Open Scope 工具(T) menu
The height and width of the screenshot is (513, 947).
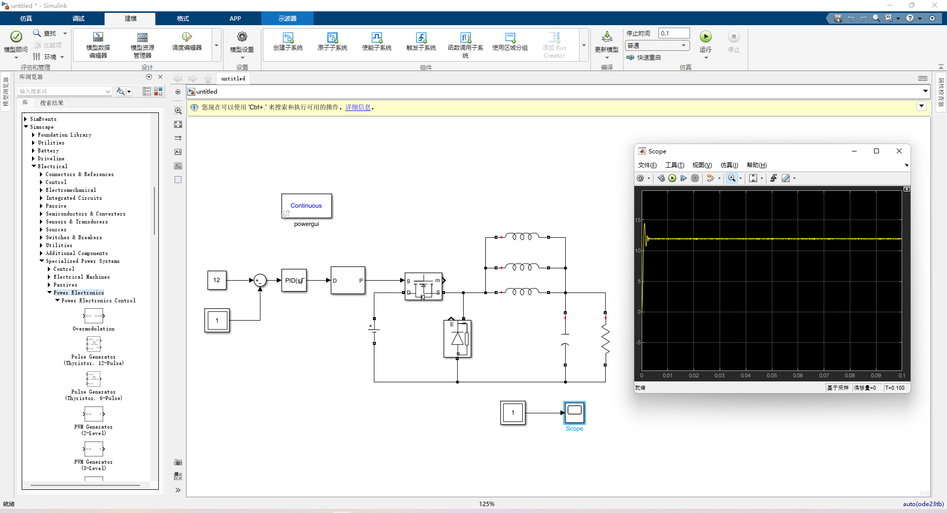coord(675,165)
